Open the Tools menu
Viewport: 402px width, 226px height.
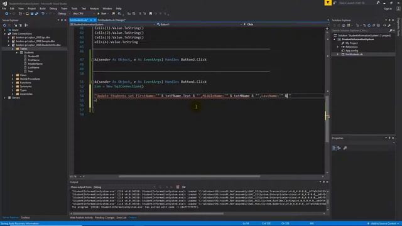[74, 8]
